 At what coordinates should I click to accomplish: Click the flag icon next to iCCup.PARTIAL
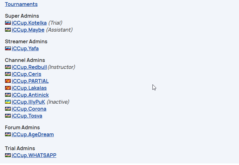coord(8,81)
